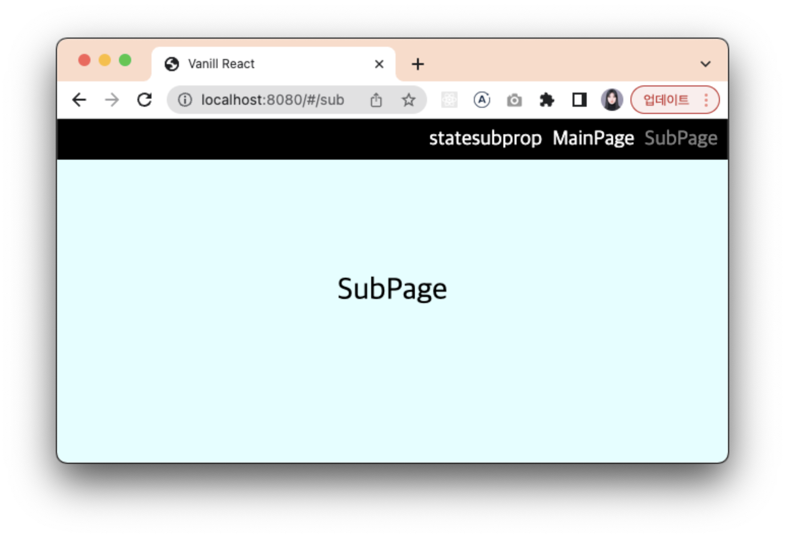Viewport: 785px width, 538px height.
Task: Open the three-dot Chrome menu
Action: [706, 100]
